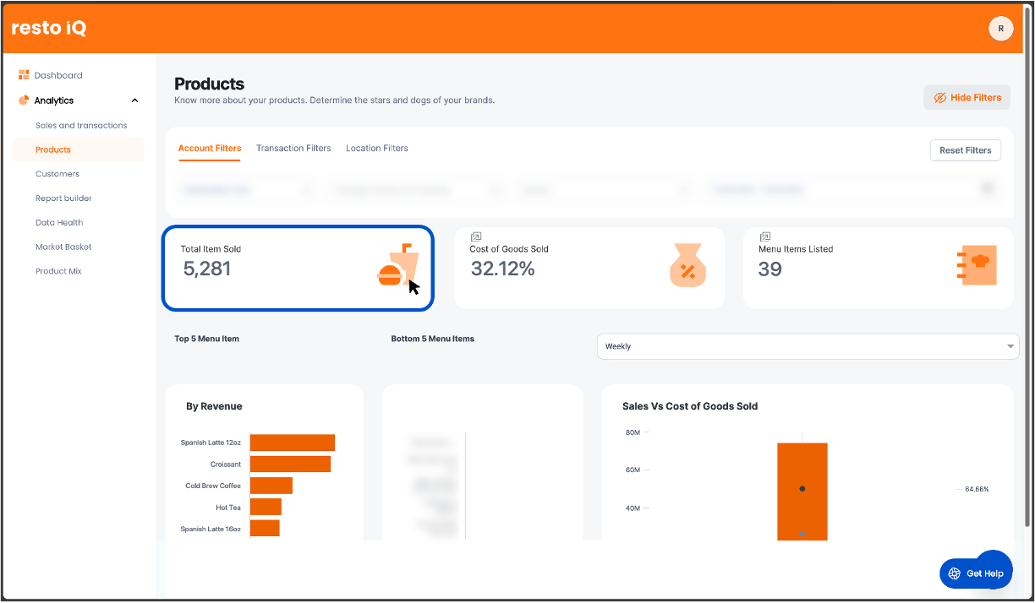Screen dimensions: 1035x603
Task: Collapse the Analytics menu chevron
Action: click(134, 100)
